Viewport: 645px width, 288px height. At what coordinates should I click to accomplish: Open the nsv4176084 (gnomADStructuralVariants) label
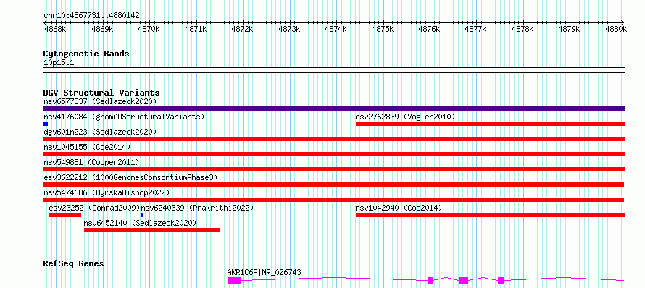coord(124,117)
